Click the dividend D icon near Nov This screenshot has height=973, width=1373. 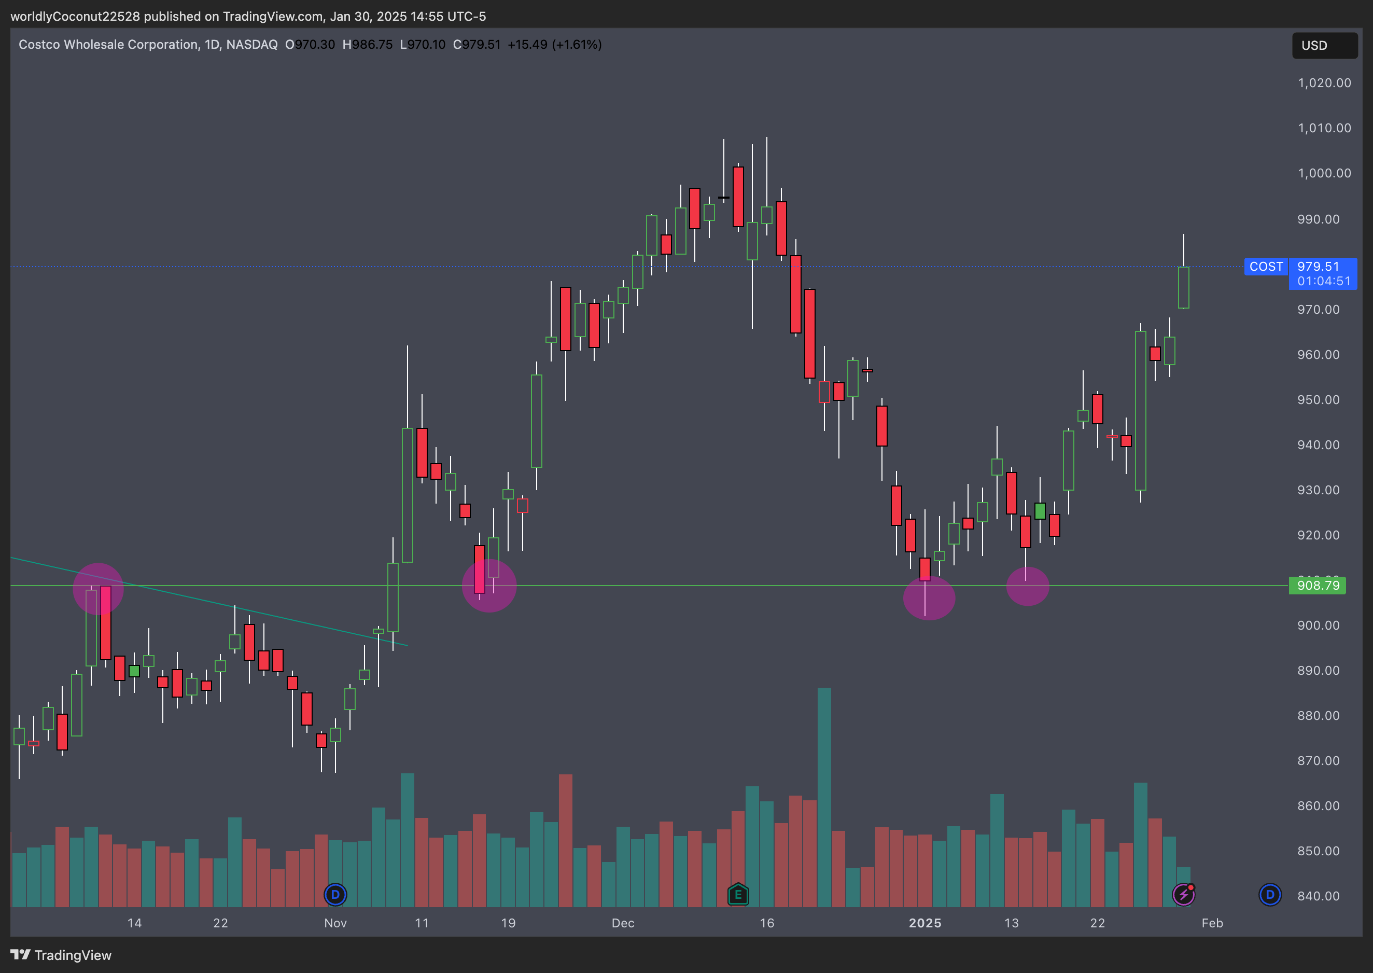coord(335,895)
